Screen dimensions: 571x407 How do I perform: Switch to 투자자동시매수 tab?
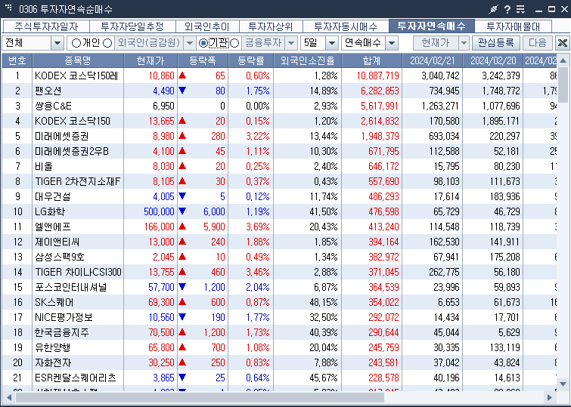point(346,26)
